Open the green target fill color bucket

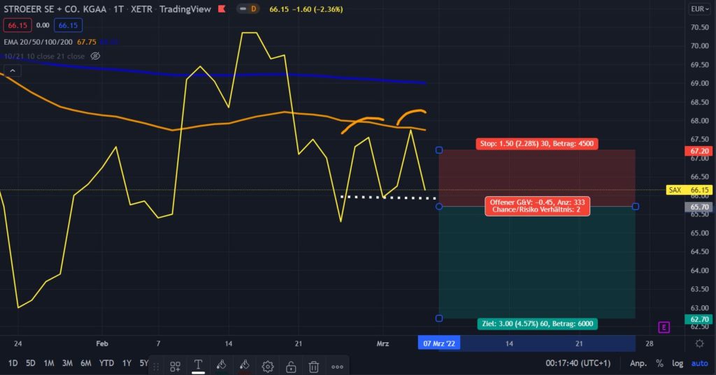click(x=222, y=365)
